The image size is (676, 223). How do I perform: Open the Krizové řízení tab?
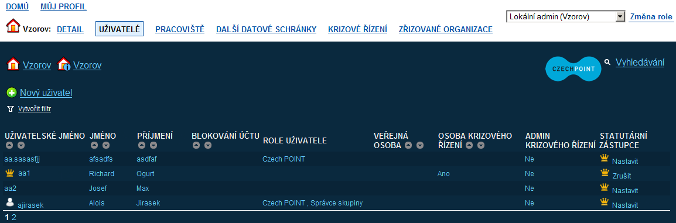coord(357,29)
